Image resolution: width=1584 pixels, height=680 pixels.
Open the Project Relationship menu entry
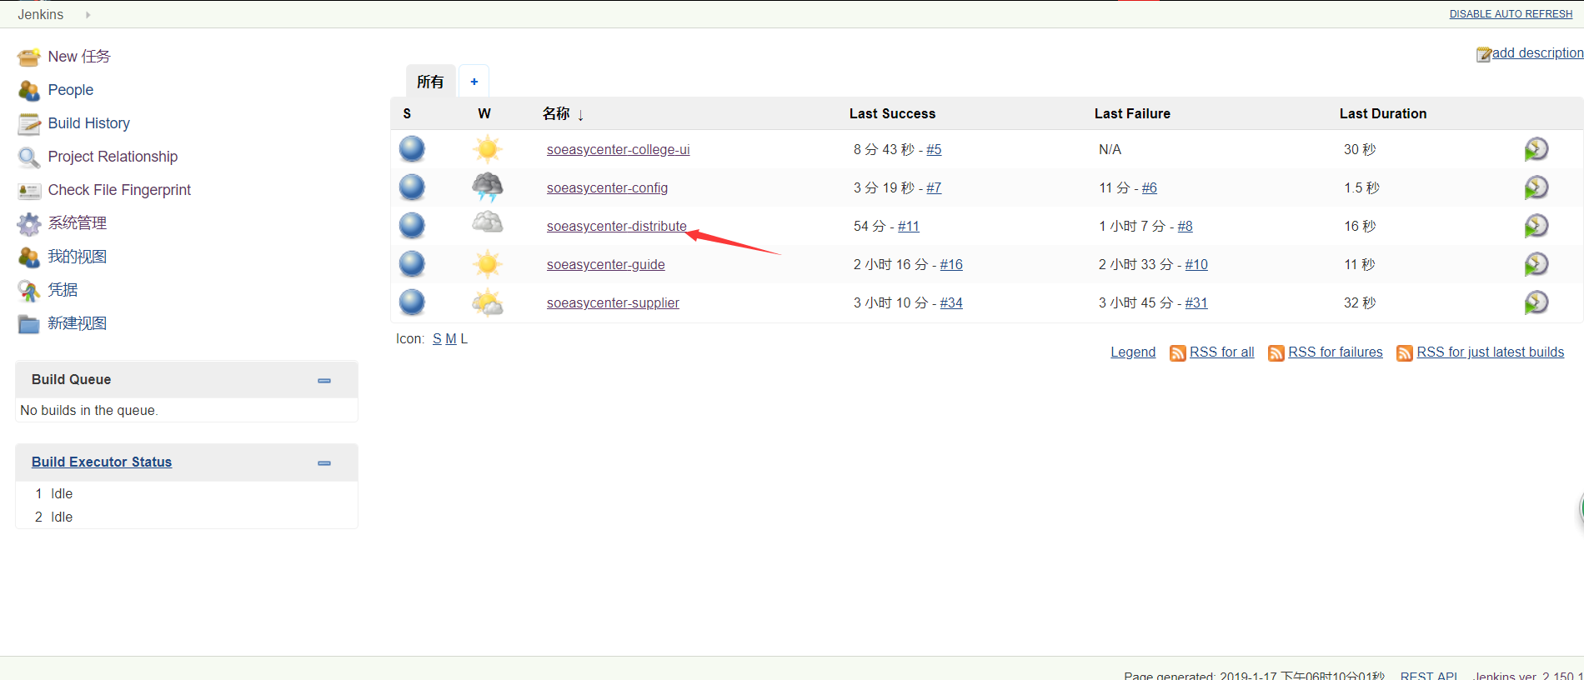(113, 157)
